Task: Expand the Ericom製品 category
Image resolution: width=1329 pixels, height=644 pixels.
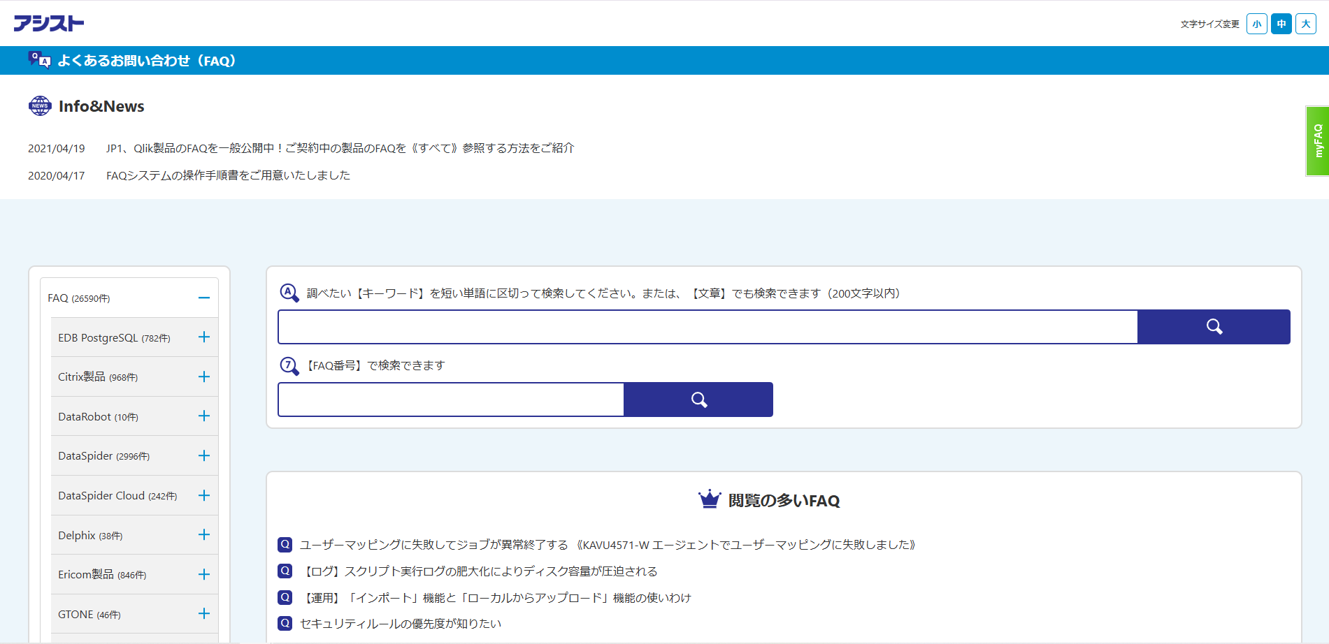Action: coord(203,574)
